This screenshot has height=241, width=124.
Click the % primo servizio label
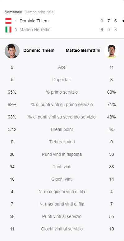pos(62,92)
